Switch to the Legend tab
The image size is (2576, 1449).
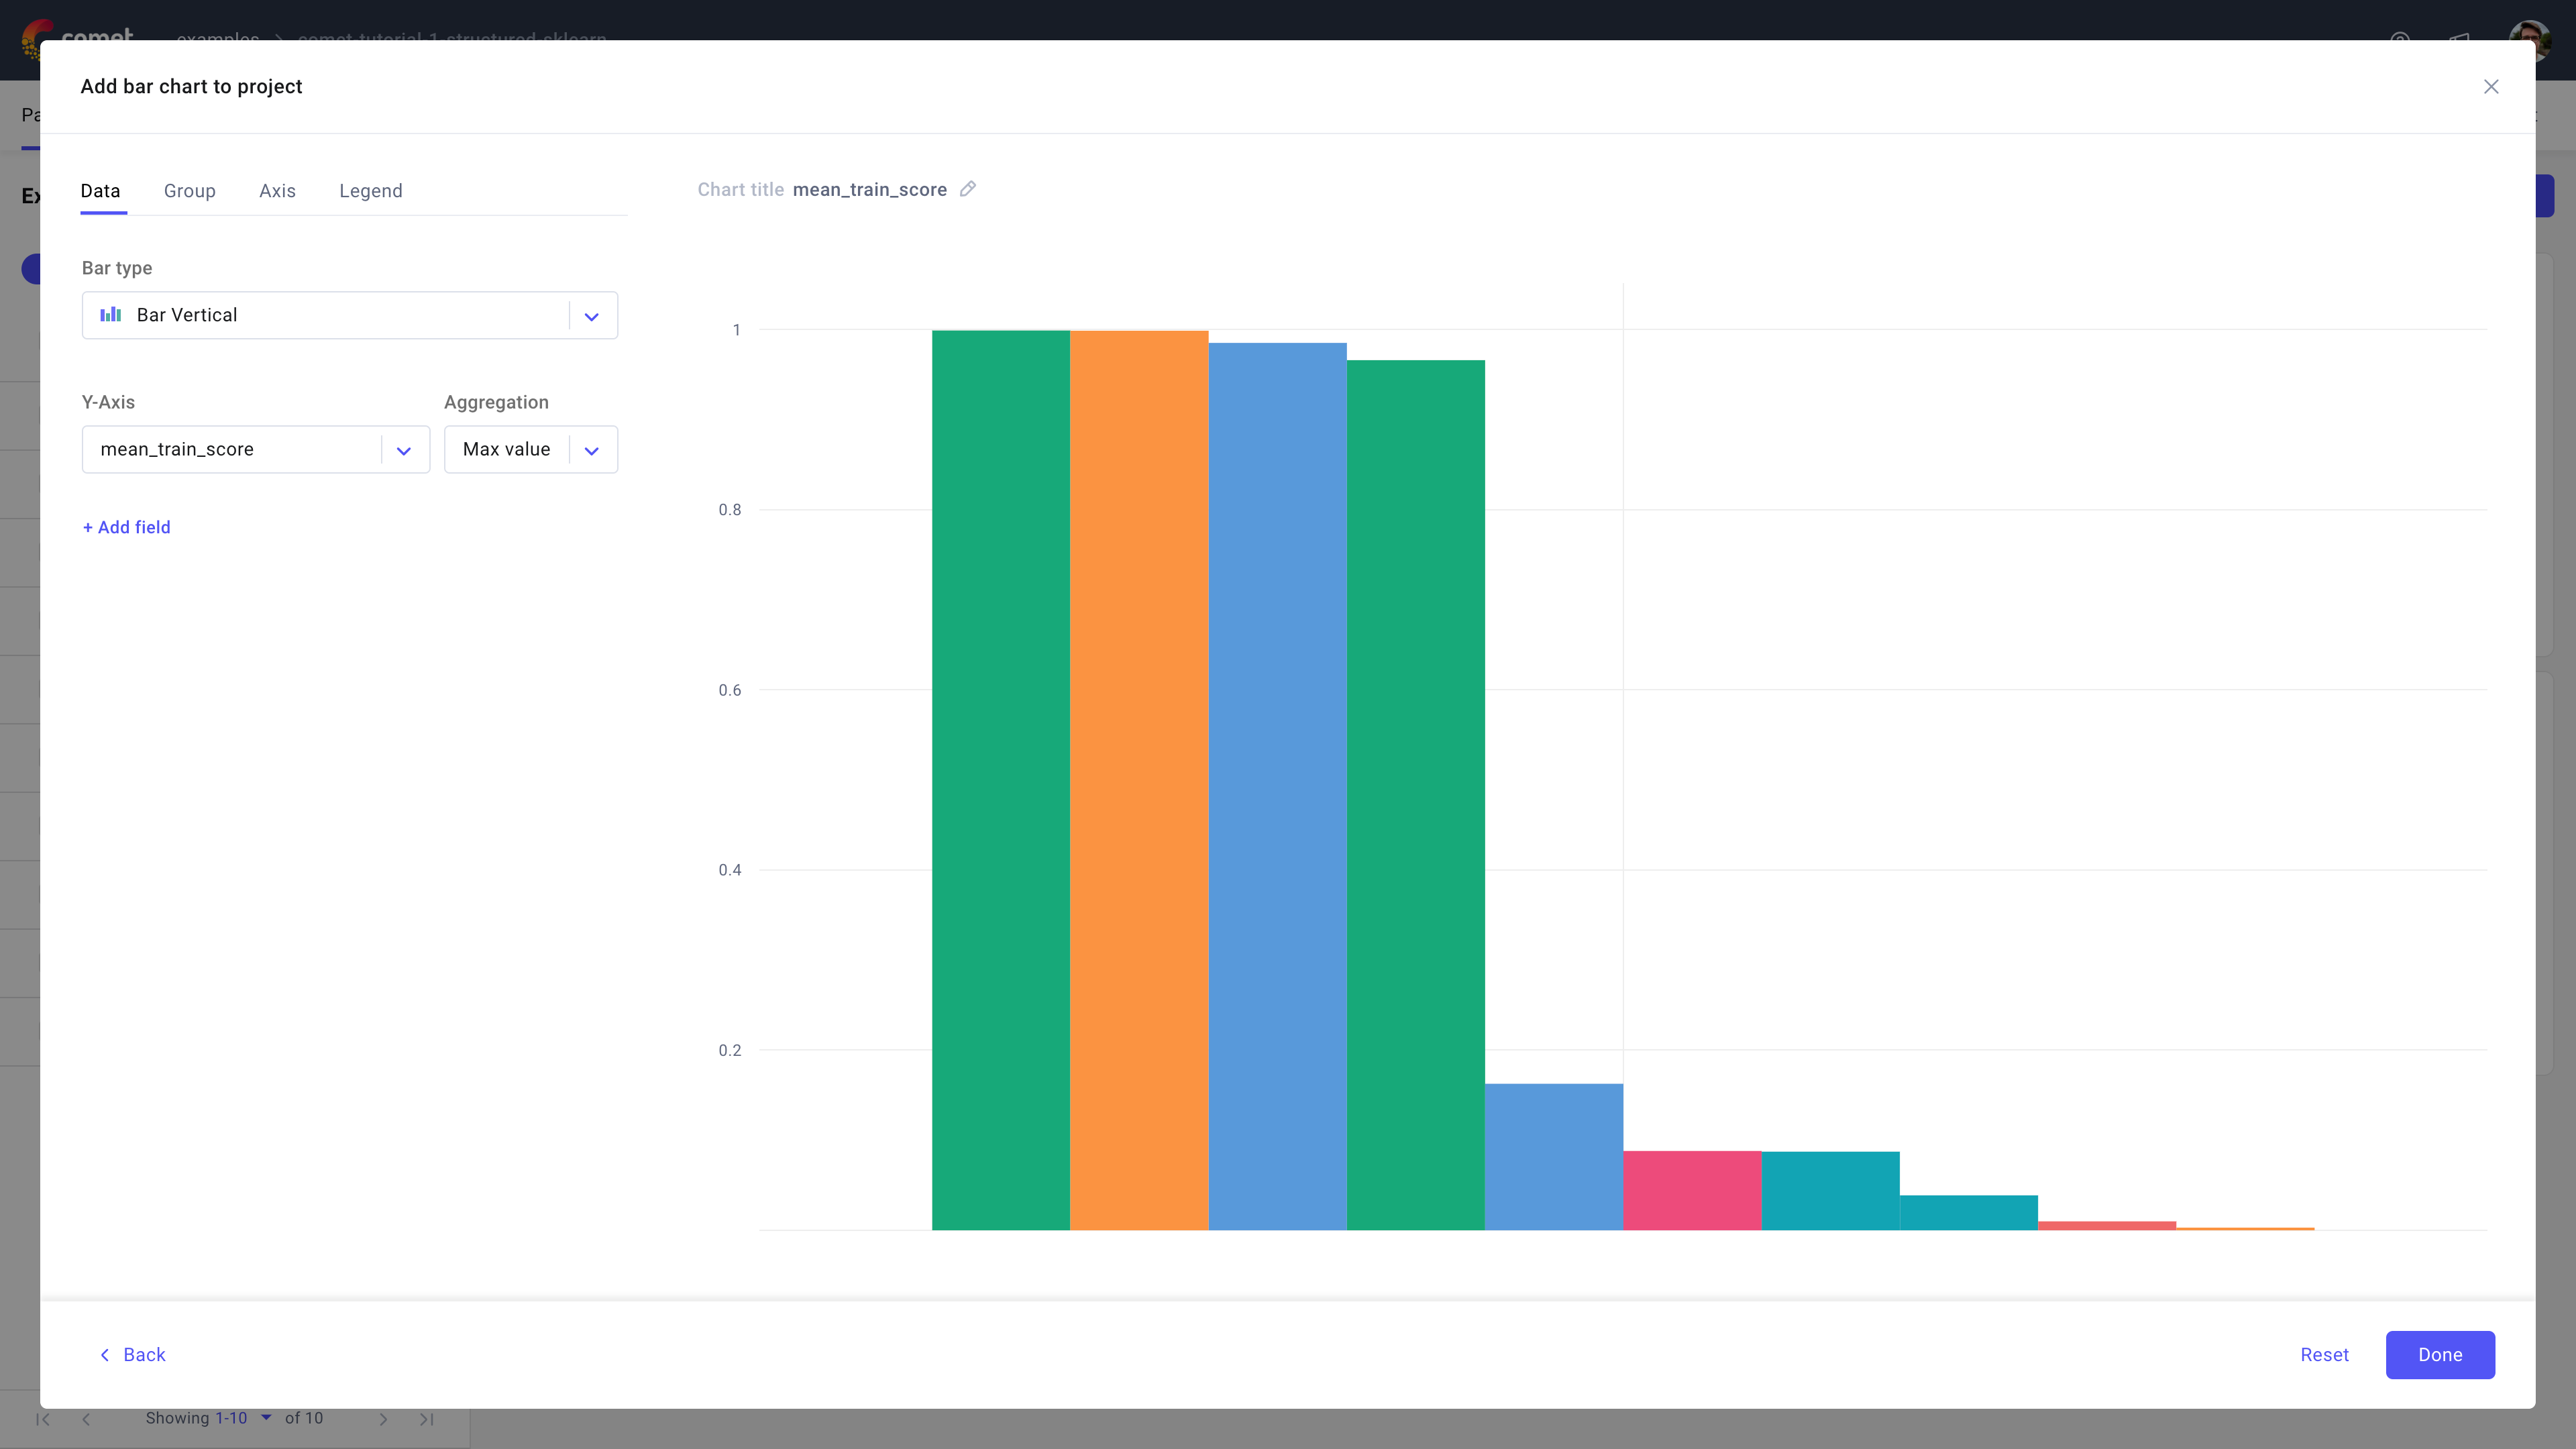point(370,191)
